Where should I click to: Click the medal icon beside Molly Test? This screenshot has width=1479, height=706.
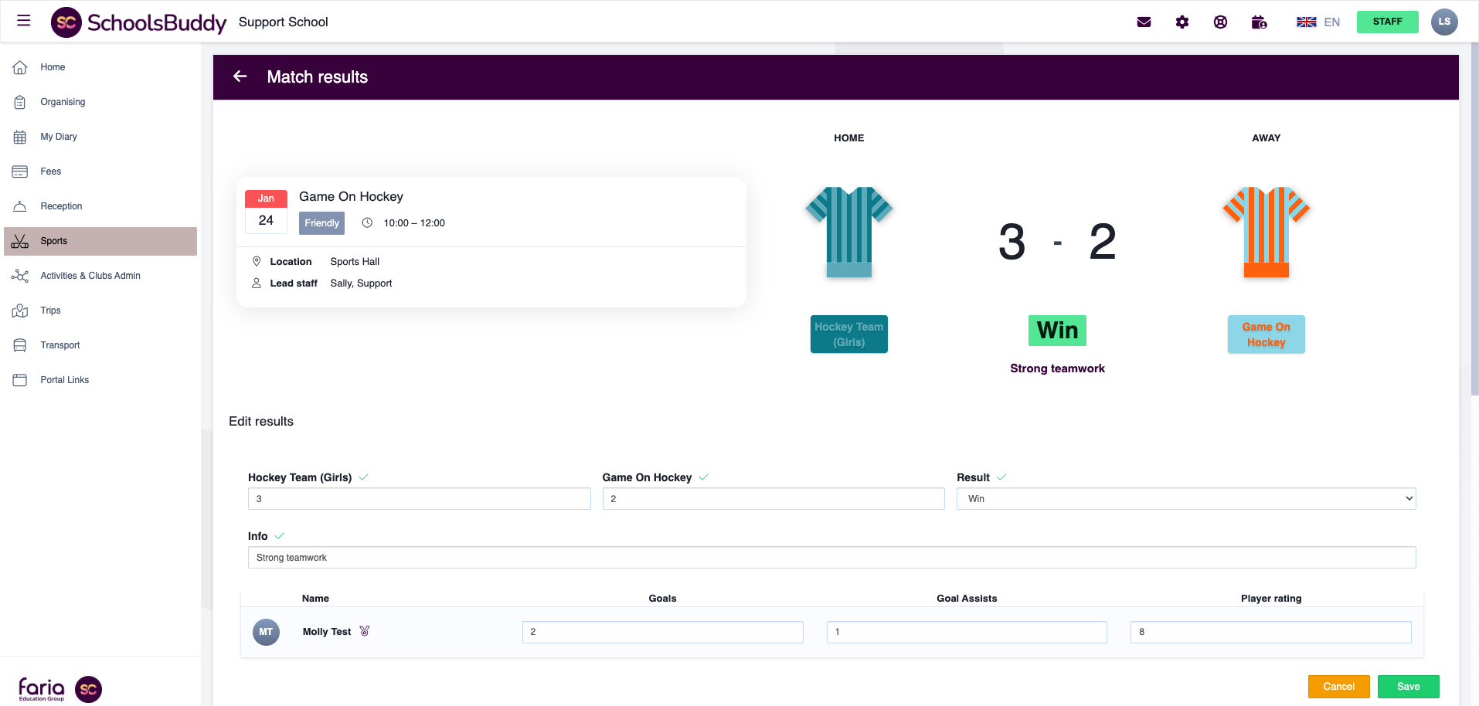click(365, 631)
